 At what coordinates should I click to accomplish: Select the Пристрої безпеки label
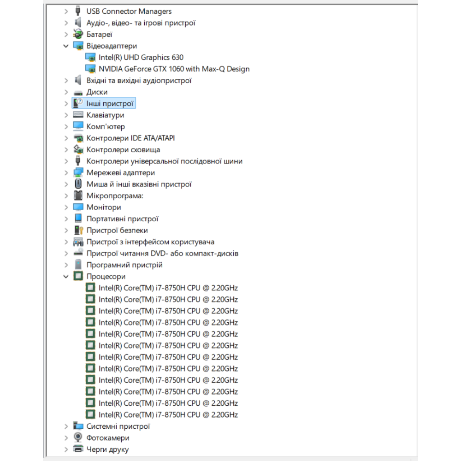click(117, 230)
